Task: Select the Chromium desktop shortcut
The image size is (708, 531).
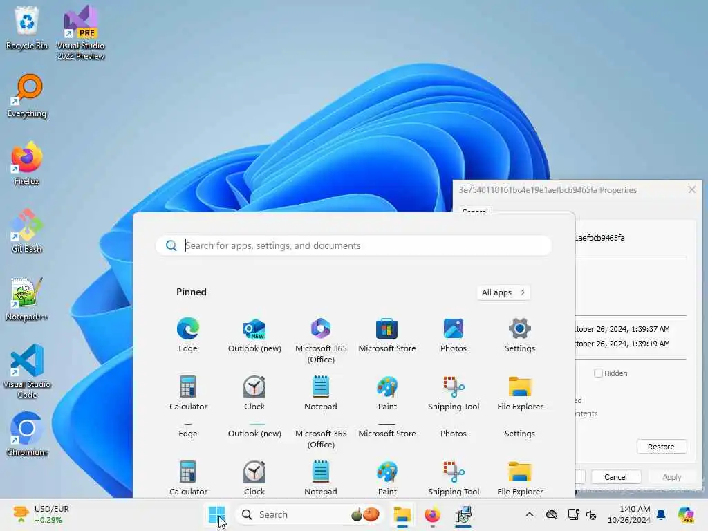Action: (27, 434)
